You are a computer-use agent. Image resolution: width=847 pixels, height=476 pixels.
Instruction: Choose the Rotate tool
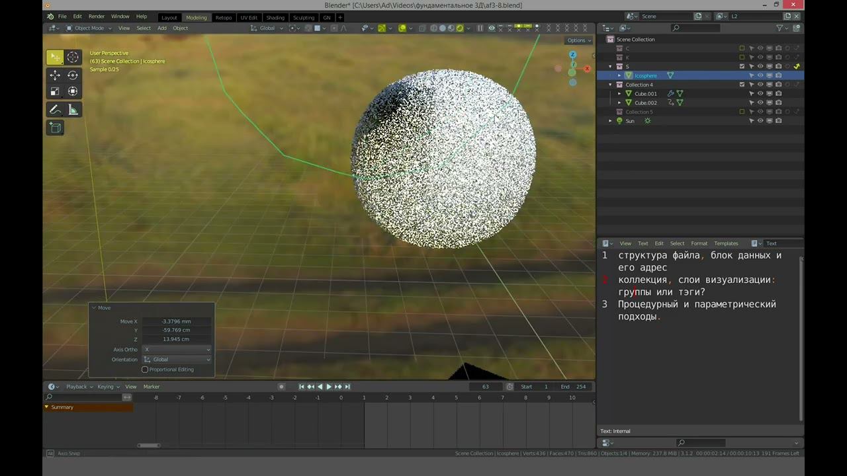(73, 75)
